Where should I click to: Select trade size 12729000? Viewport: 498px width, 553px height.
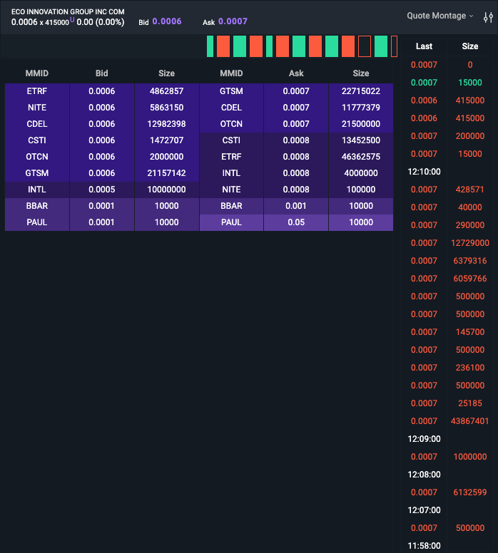click(469, 243)
